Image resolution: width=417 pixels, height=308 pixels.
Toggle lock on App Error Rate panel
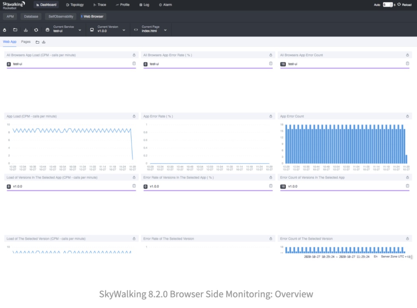[271, 116]
